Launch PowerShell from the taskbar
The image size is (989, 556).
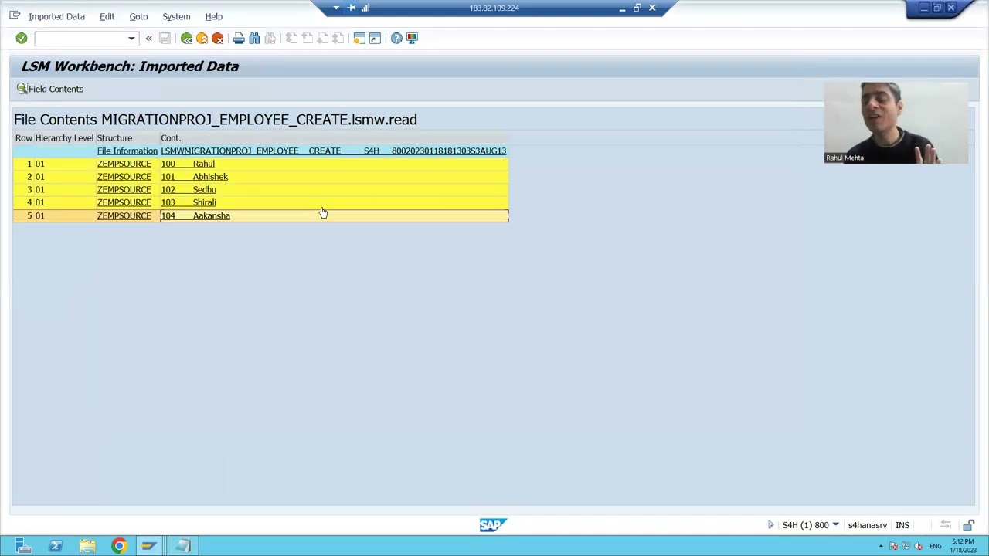(x=56, y=546)
